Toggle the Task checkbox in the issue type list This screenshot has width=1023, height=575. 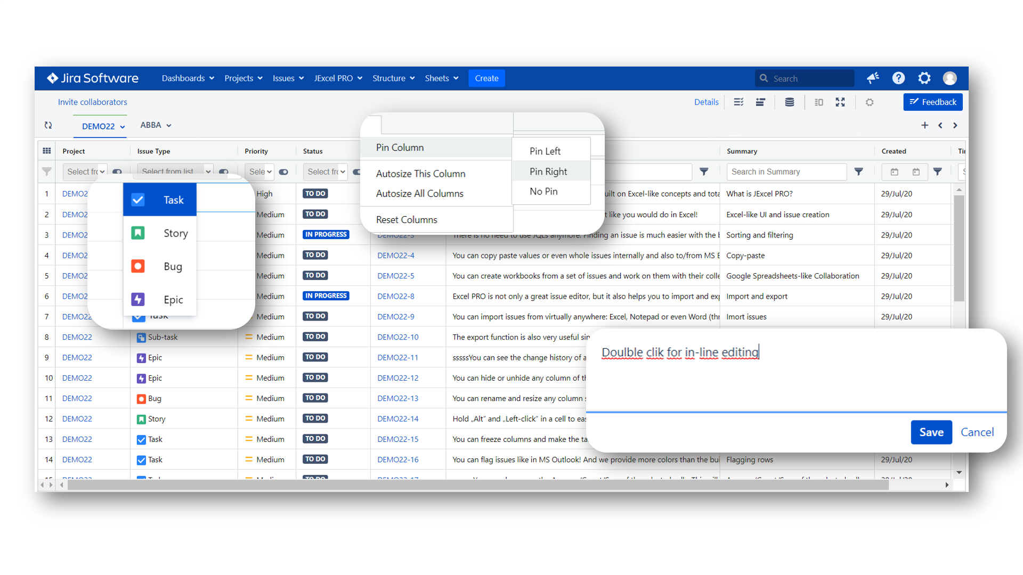[138, 200]
